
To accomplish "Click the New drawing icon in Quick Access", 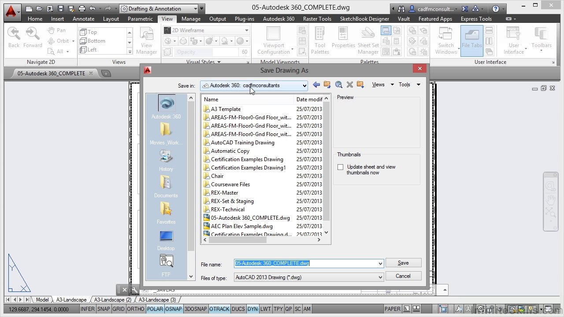I will coord(29,8).
